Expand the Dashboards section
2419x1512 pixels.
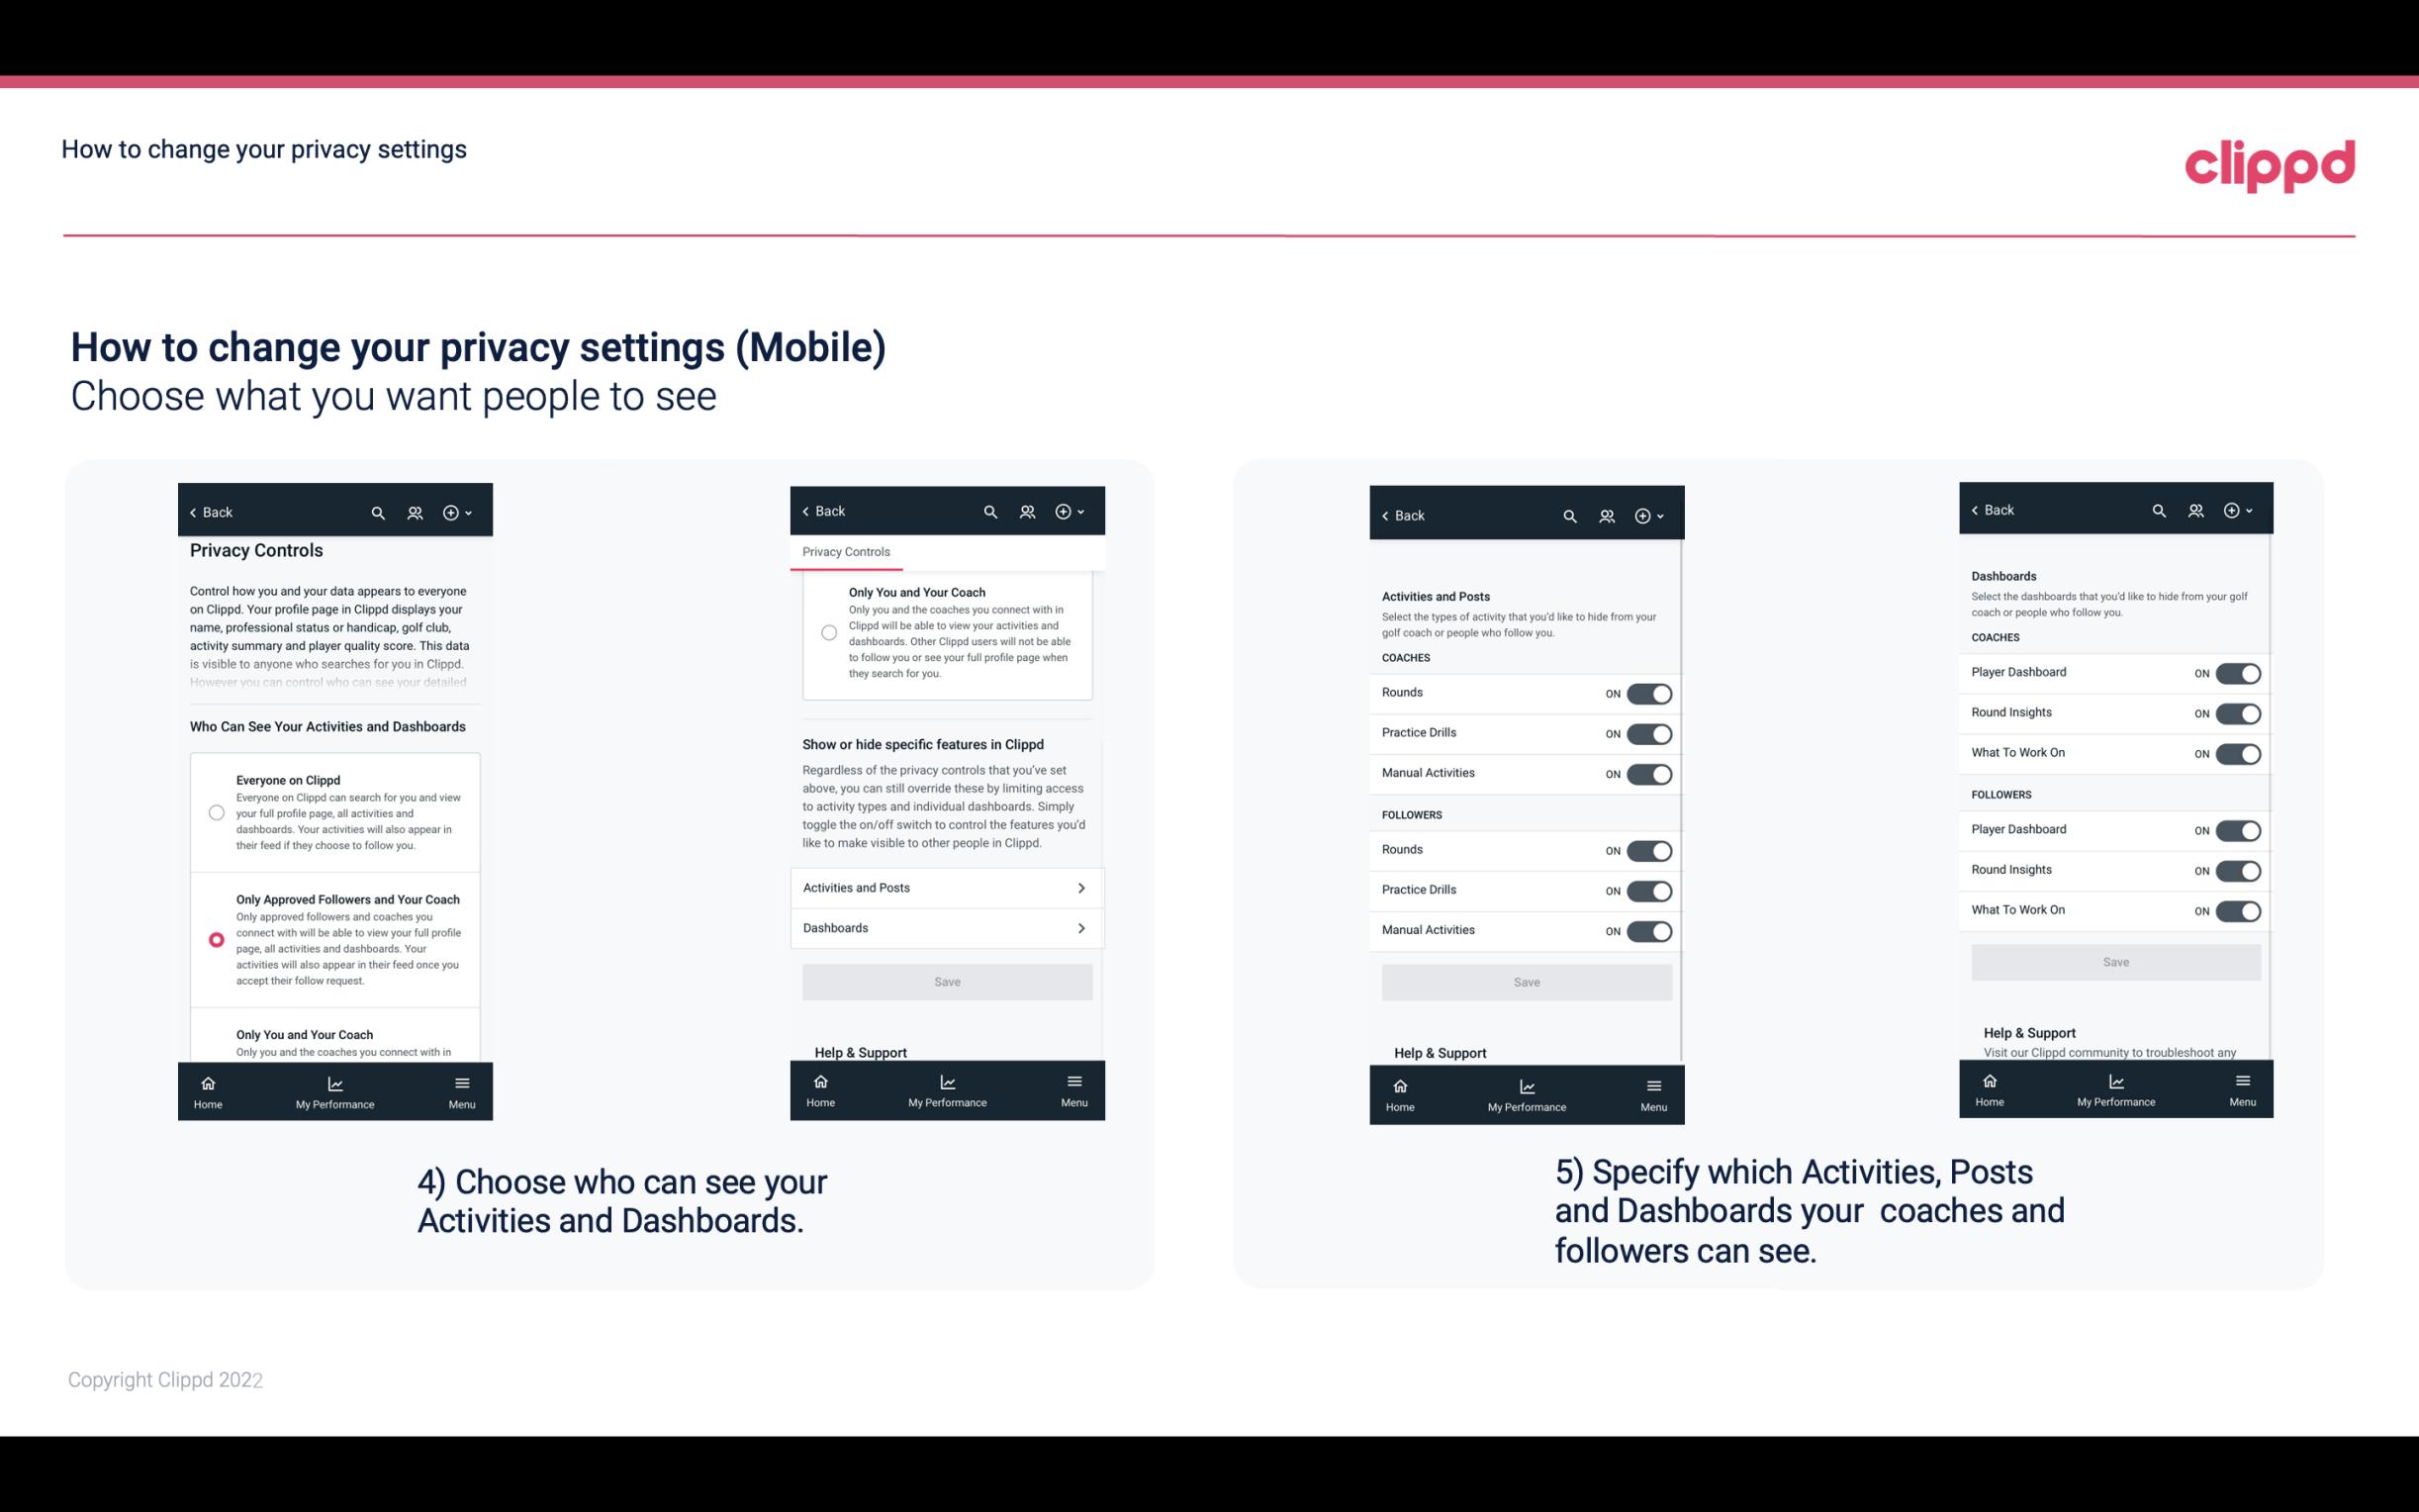946,927
